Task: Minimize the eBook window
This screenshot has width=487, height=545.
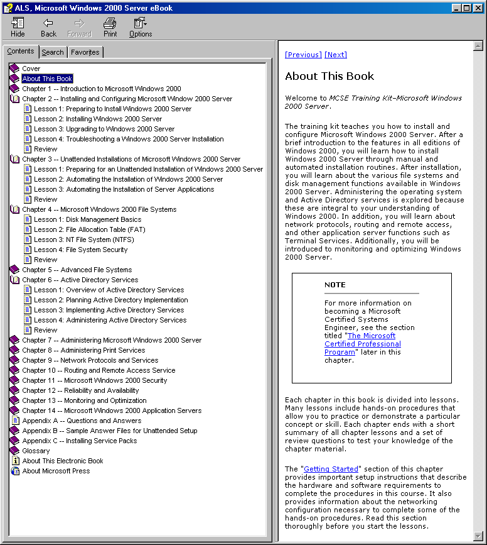Action: pos(457,8)
